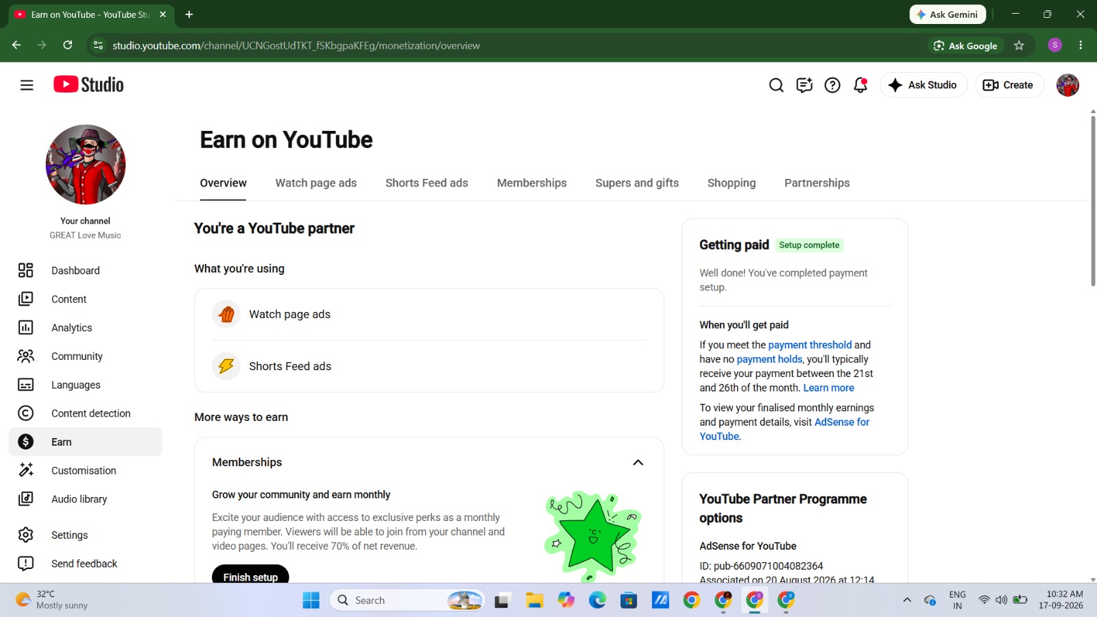Viewport: 1097px width, 617px height.
Task: Bookmark this page with the star icon
Action: tap(1019, 45)
